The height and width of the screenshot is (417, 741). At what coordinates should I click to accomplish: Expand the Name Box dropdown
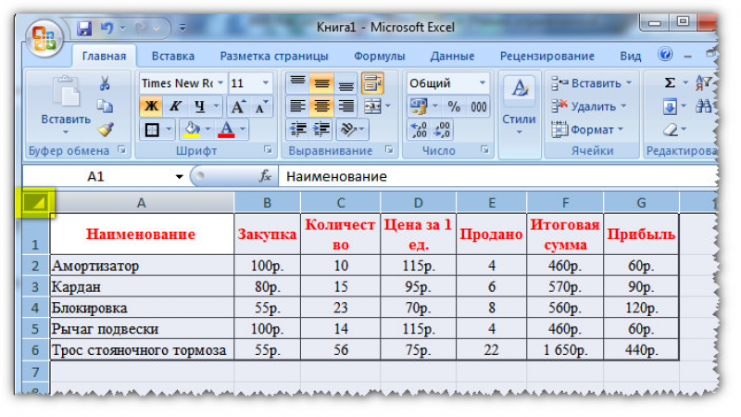point(179,177)
